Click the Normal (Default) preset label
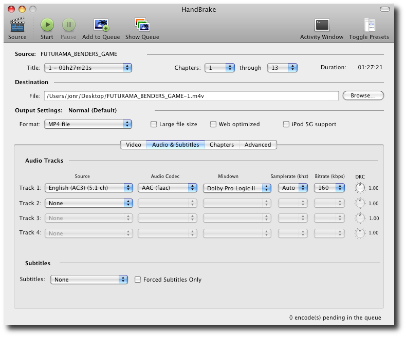Screen dimensions: 406x337 (93, 110)
